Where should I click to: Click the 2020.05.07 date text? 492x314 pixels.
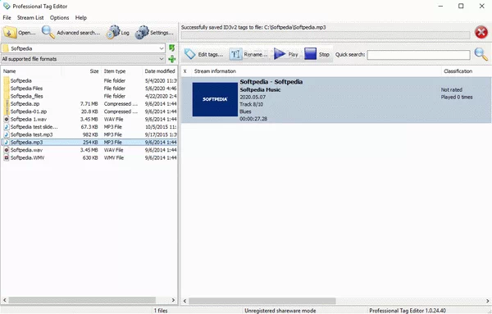253,97
